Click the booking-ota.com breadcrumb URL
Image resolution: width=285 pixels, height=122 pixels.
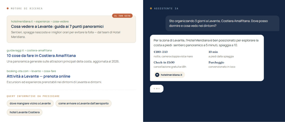[x=31, y=71]
